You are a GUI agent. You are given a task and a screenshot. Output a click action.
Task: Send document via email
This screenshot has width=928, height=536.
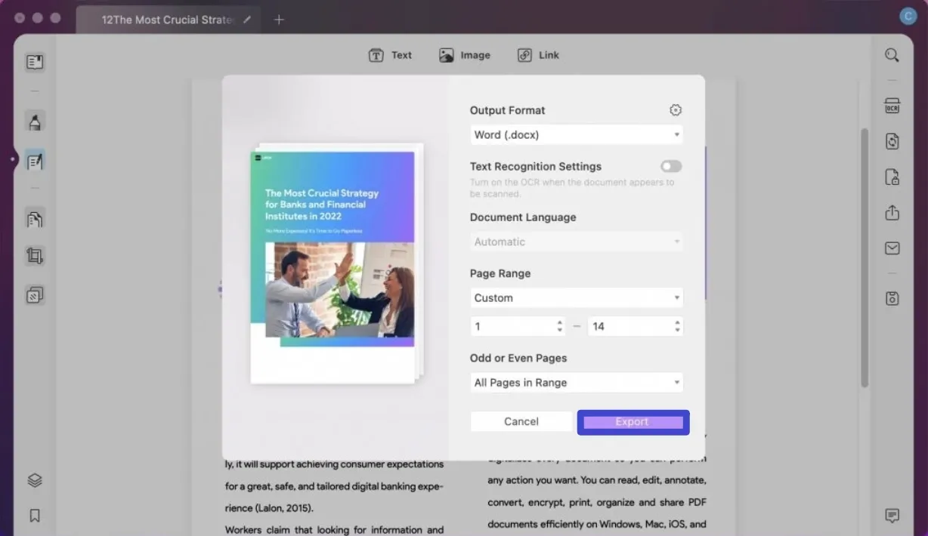pyautogui.click(x=892, y=248)
